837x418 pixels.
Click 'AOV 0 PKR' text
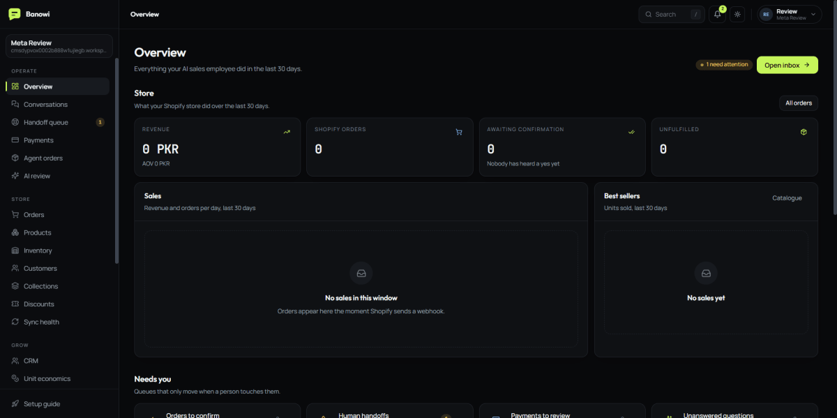click(156, 164)
